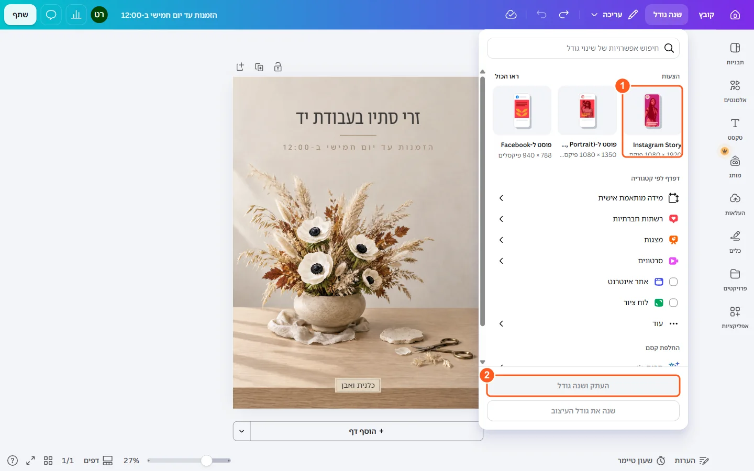
Task: Enter fullscreen presentation mode icon
Action: coord(30,461)
